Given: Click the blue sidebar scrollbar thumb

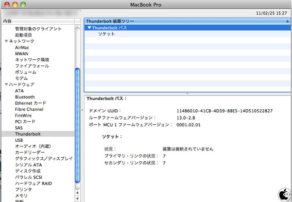Looking at the screenshot, I should point(77,126).
